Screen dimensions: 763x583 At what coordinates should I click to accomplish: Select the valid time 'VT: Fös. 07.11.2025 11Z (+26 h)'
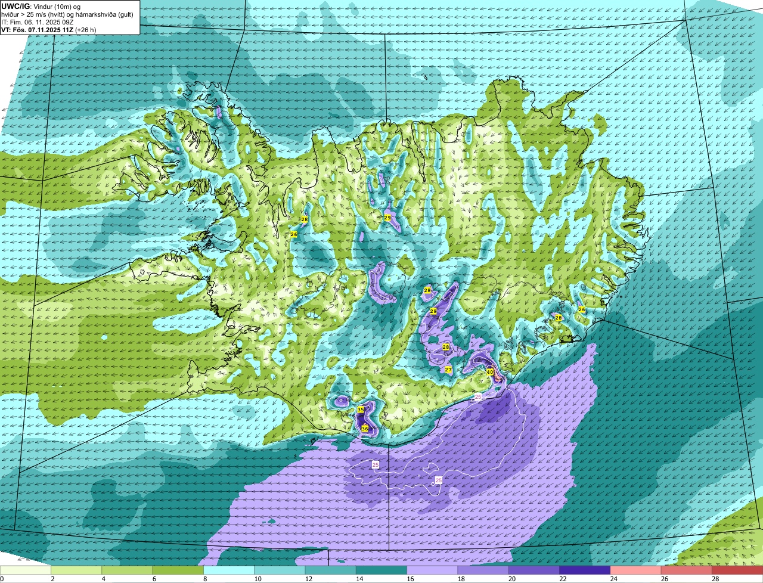(48, 29)
